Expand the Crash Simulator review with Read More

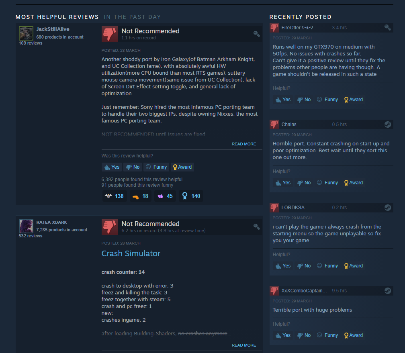click(x=244, y=345)
